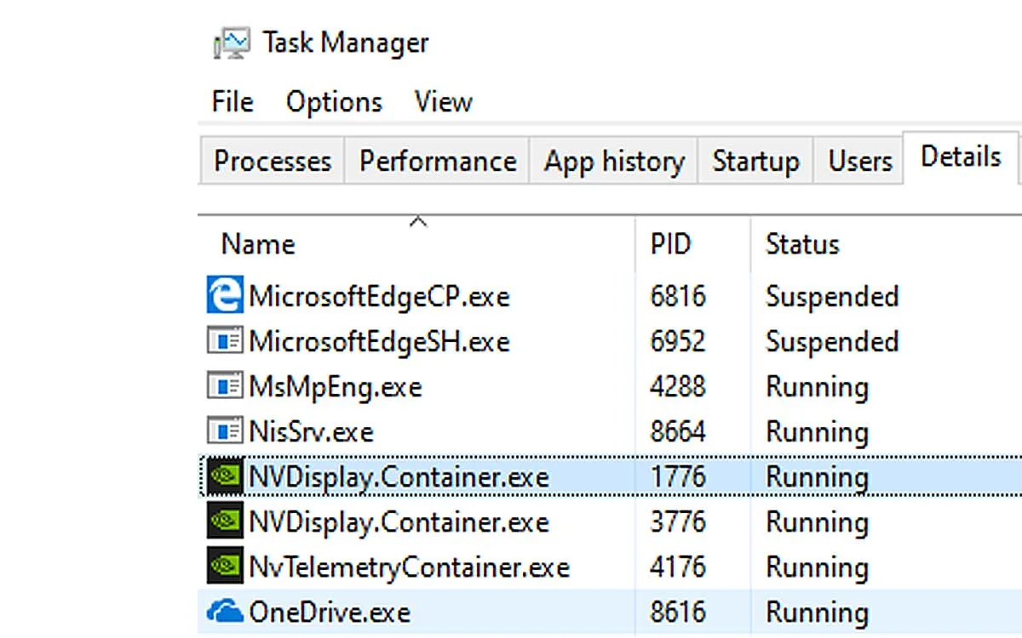Click the Task Manager title bar icon
1022x638 pixels.
[x=231, y=43]
